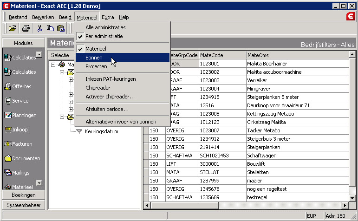Click the Materieel root node icon in the tree

click(62, 65)
